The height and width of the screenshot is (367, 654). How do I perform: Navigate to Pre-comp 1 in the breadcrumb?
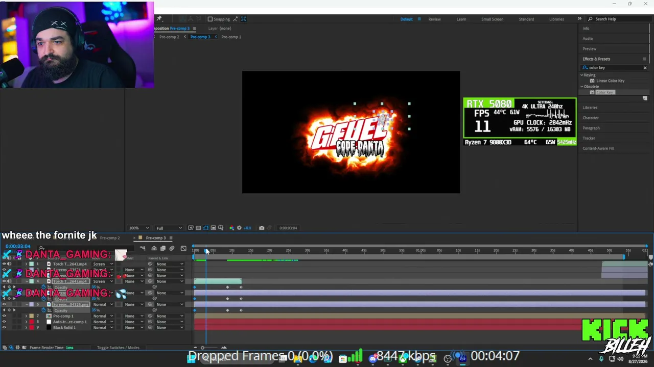click(231, 37)
